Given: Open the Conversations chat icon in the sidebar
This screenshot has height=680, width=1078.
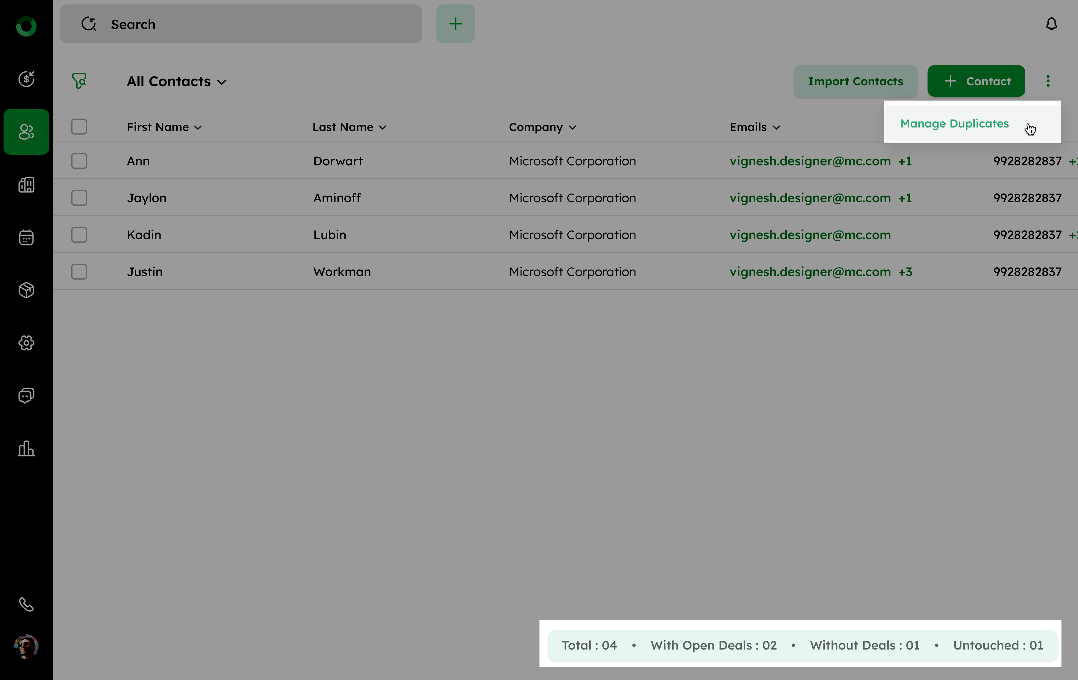Looking at the screenshot, I should point(26,395).
